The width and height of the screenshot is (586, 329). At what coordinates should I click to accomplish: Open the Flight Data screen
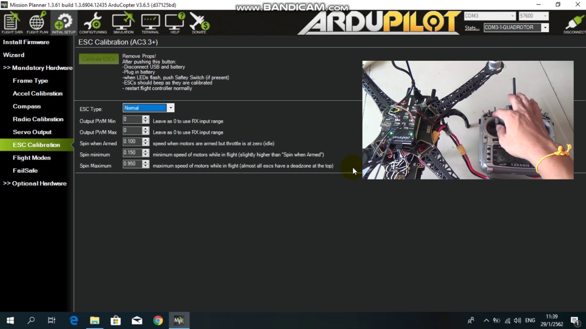point(12,23)
